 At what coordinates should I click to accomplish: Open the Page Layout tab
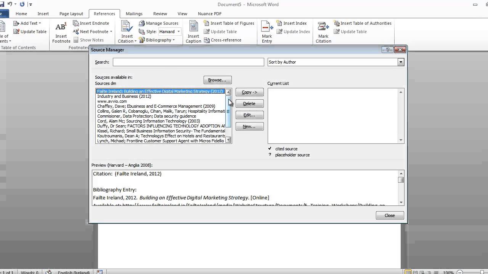71,14
